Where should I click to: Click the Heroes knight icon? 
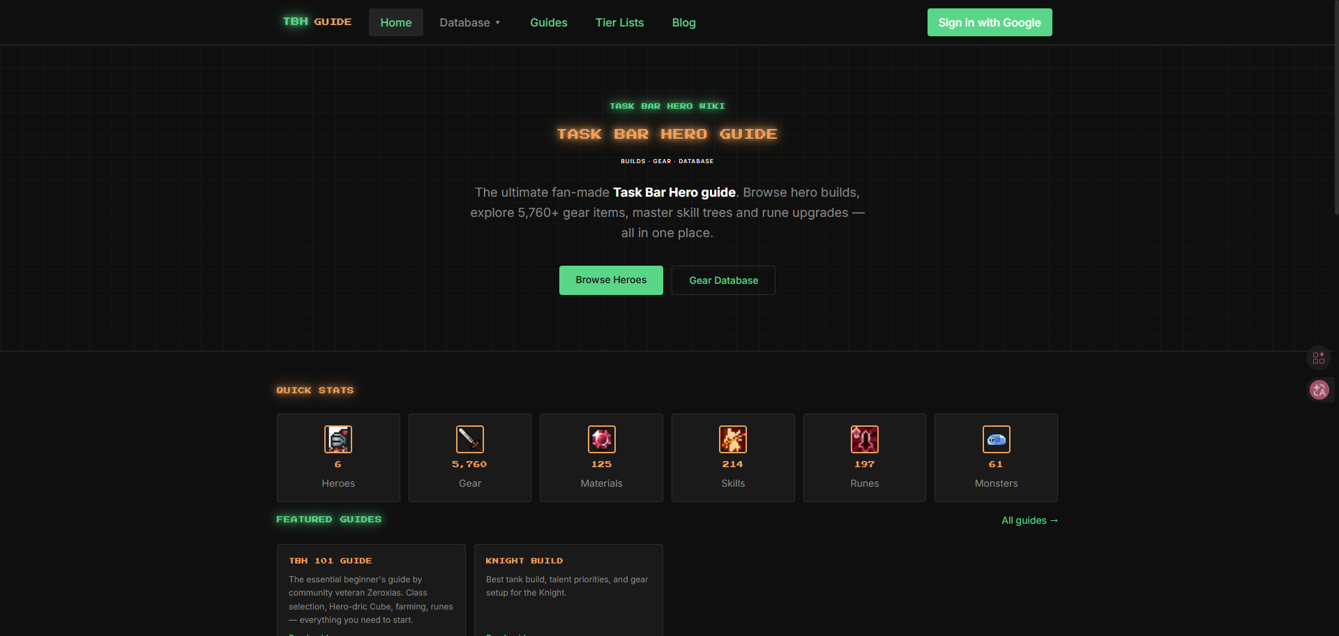338,439
